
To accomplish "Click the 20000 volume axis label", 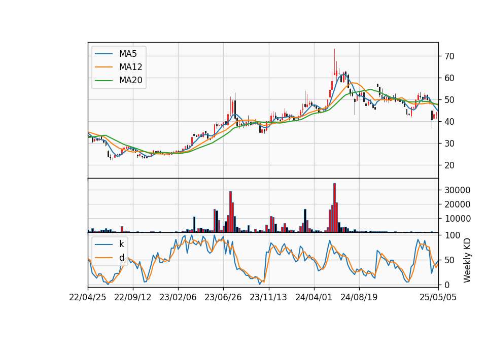I will [458, 204].
